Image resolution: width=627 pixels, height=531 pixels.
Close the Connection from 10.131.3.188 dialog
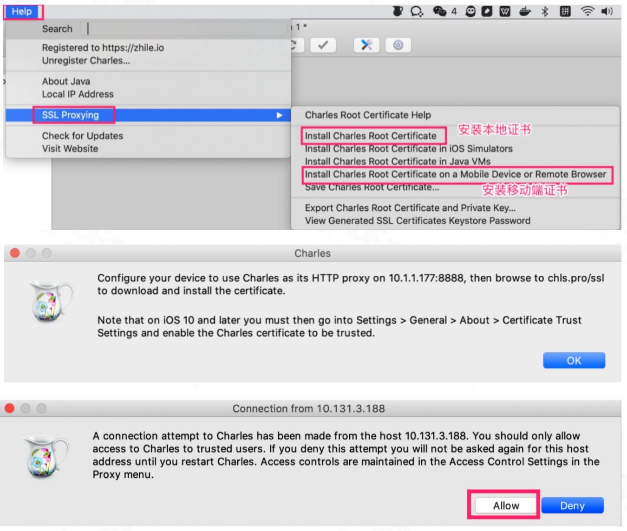pyautogui.click(x=9, y=408)
